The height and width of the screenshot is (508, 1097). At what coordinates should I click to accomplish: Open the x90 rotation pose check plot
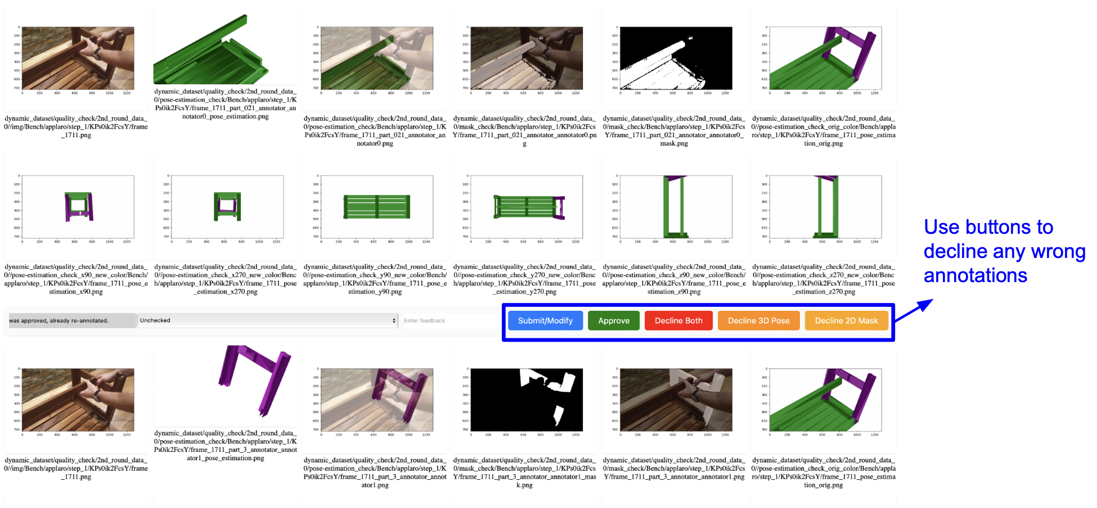click(77, 208)
